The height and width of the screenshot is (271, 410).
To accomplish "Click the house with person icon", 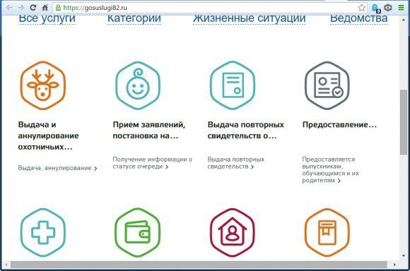I will click(233, 232).
